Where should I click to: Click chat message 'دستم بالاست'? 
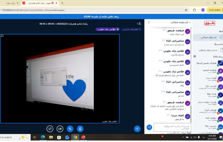[177, 55]
